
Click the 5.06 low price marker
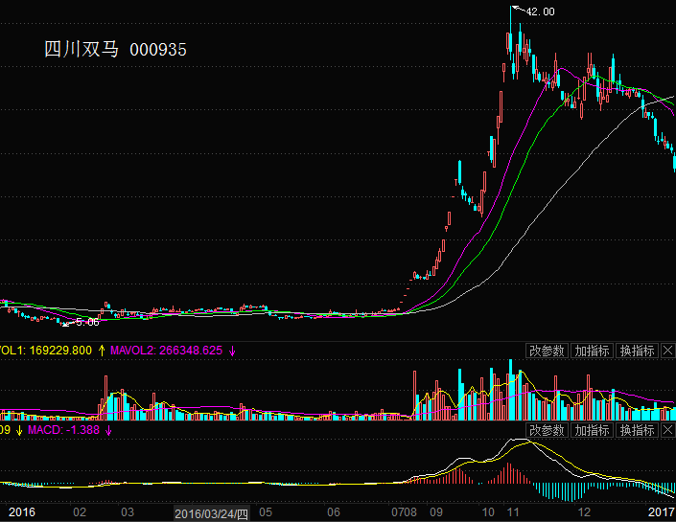pyautogui.click(x=88, y=322)
